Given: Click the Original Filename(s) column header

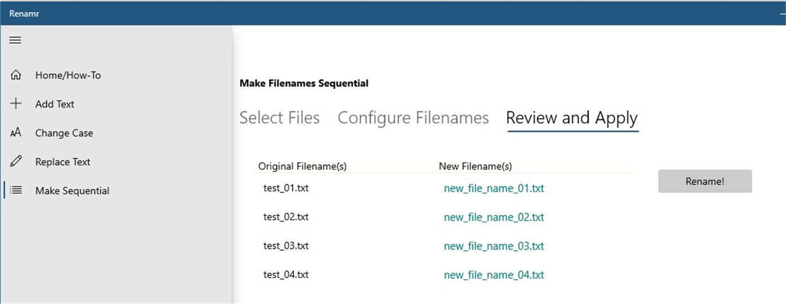Looking at the screenshot, I should pyautogui.click(x=302, y=166).
